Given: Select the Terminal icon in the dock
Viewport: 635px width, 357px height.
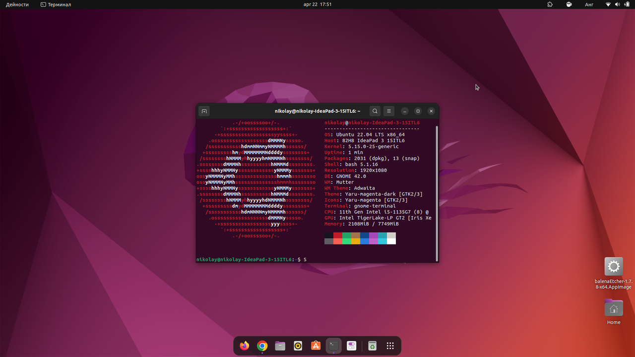Looking at the screenshot, I should (334, 346).
